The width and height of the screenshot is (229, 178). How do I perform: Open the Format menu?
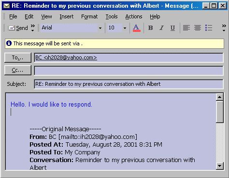(89, 16)
